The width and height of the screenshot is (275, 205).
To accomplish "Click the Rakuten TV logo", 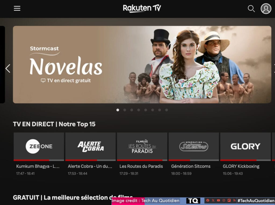I will tap(142, 8).
